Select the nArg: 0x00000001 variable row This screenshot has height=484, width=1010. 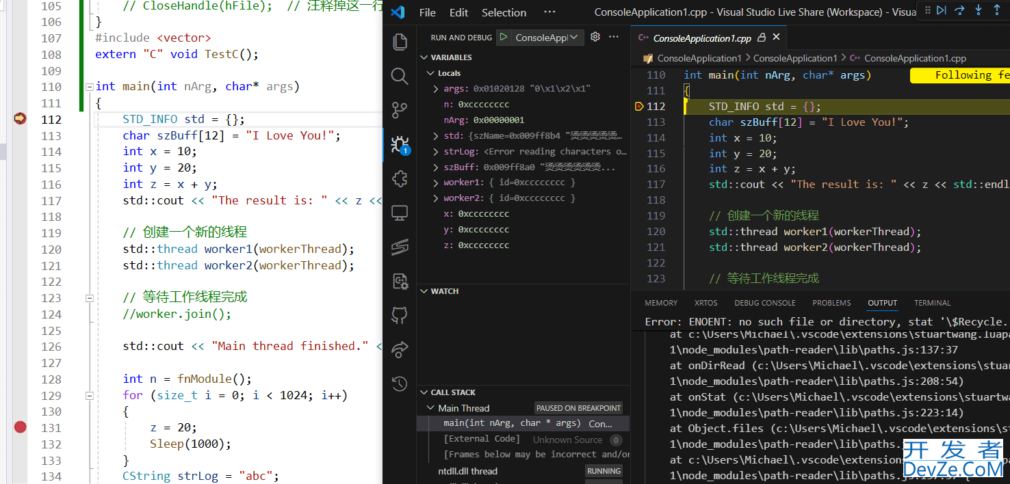(x=523, y=120)
